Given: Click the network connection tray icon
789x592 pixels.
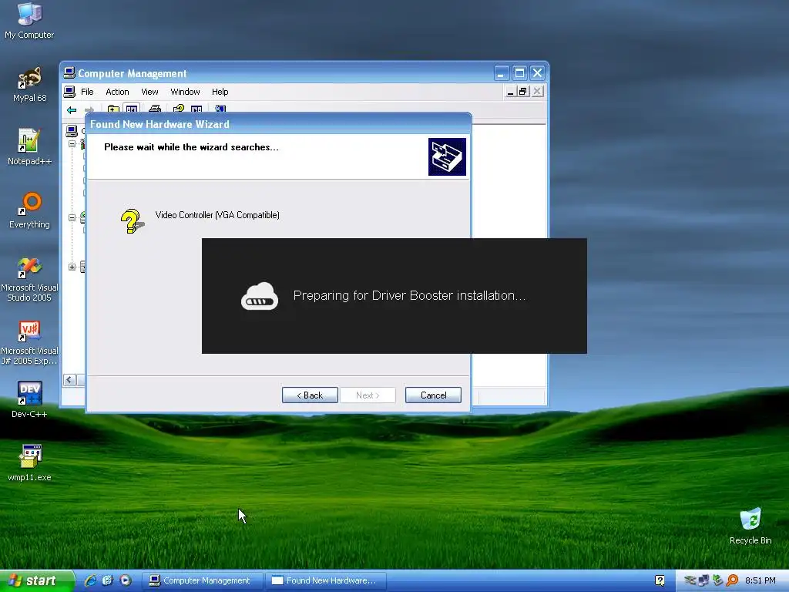Looking at the screenshot, I should click(x=703, y=580).
